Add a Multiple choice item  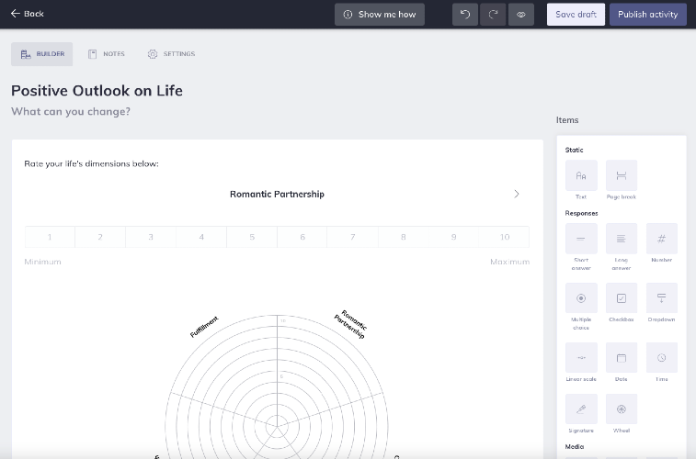[581, 298]
